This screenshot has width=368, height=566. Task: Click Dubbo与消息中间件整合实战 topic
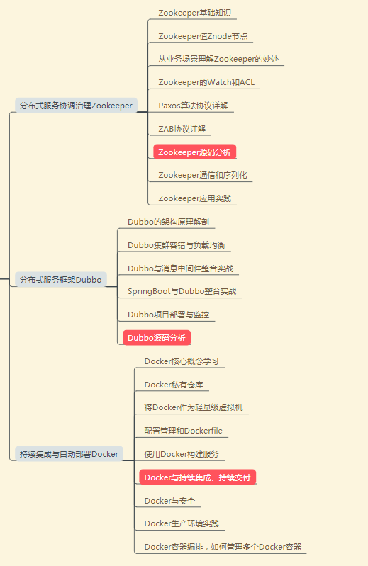pyautogui.click(x=181, y=268)
